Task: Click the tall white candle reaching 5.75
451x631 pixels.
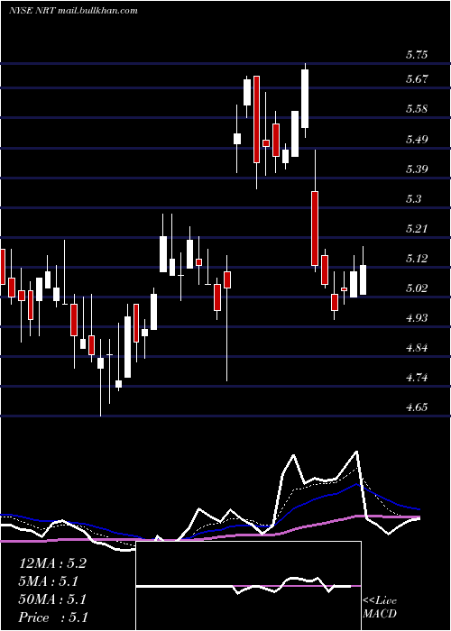Action: (x=305, y=99)
